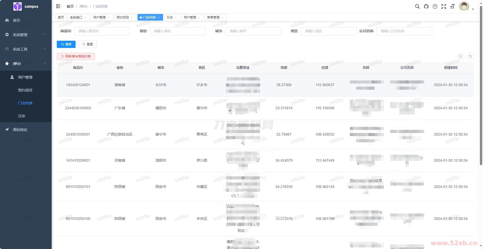Close the 系统接口 tab

(x=85, y=18)
